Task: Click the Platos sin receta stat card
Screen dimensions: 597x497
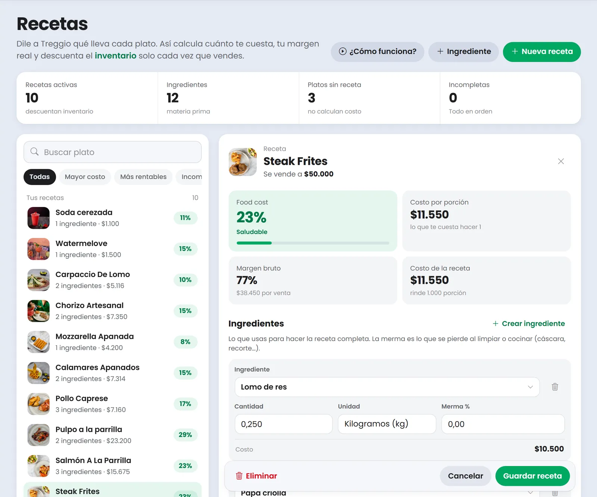Action: [x=369, y=98]
